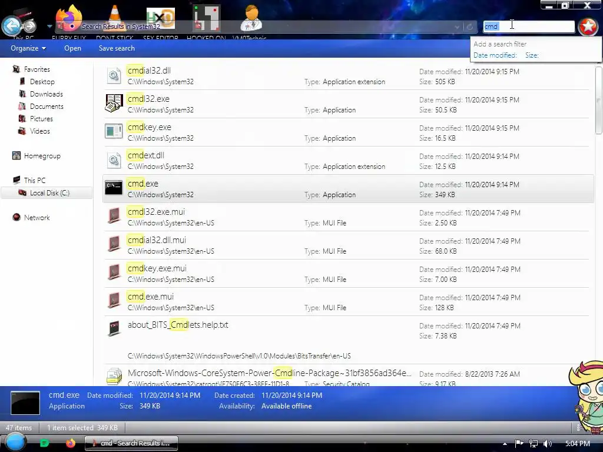This screenshot has width=603, height=452.
Task: Click Available offline in details pane
Action: pyautogui.click(x=287, y=406)
